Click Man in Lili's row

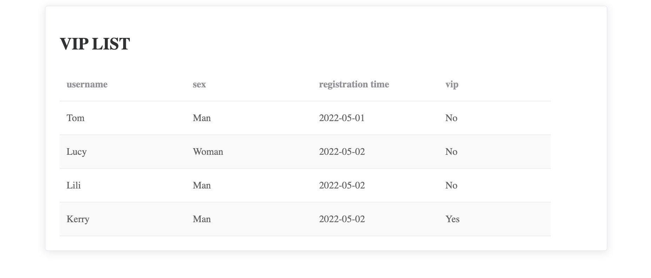pos(202,186)
